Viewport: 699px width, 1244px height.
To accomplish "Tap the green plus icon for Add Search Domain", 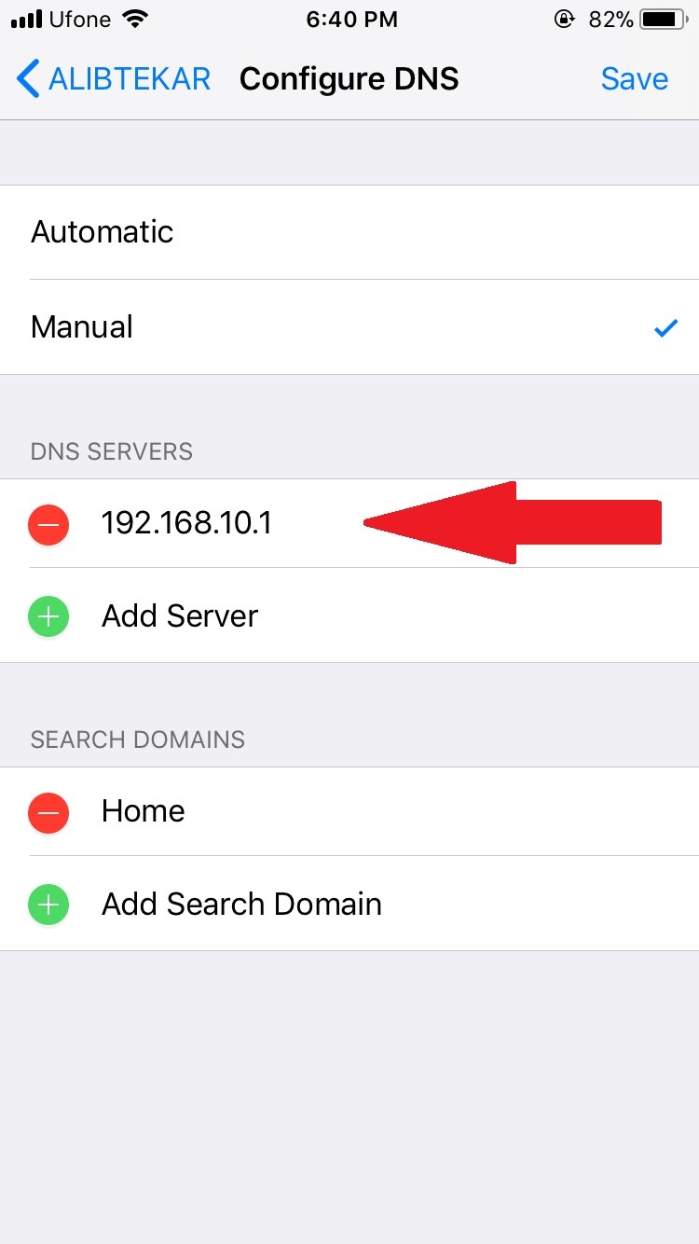I will (48, 905).
